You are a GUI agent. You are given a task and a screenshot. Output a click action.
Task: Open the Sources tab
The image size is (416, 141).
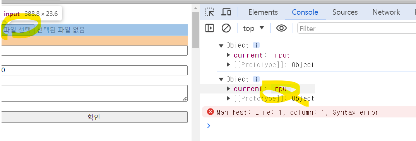[x=345, y=12]
